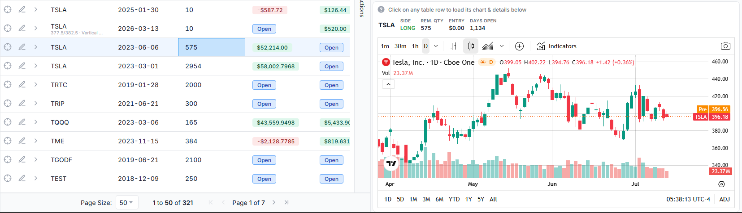Edit the TEST position row

[22, 178]
